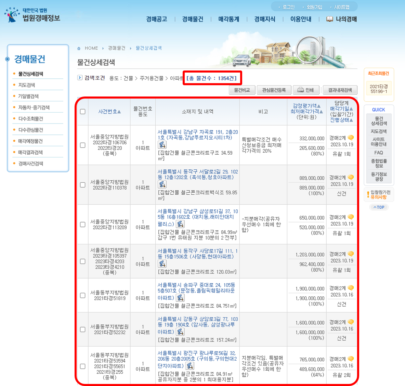Click the 입찰참가전 유의사항 exclamation notice

379,195
